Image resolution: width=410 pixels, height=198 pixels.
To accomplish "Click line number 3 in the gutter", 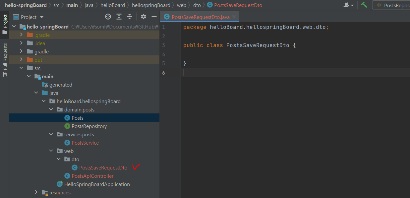I will (164, 45).
